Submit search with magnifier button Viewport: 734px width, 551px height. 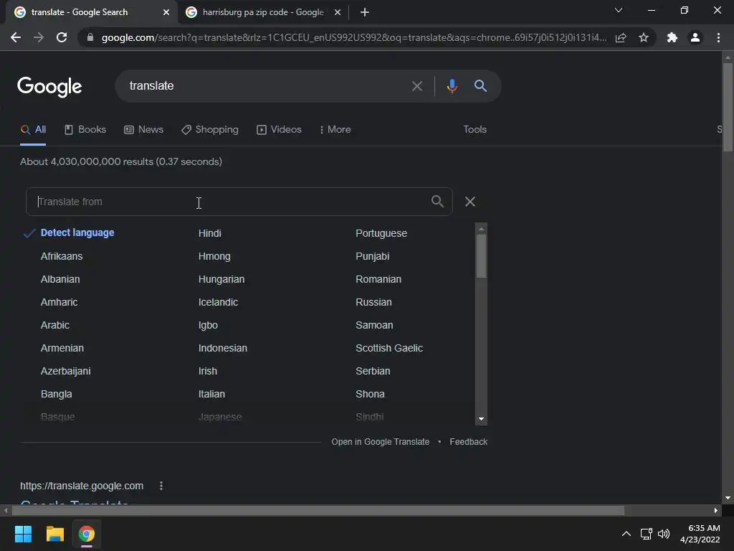coord(480,86)
